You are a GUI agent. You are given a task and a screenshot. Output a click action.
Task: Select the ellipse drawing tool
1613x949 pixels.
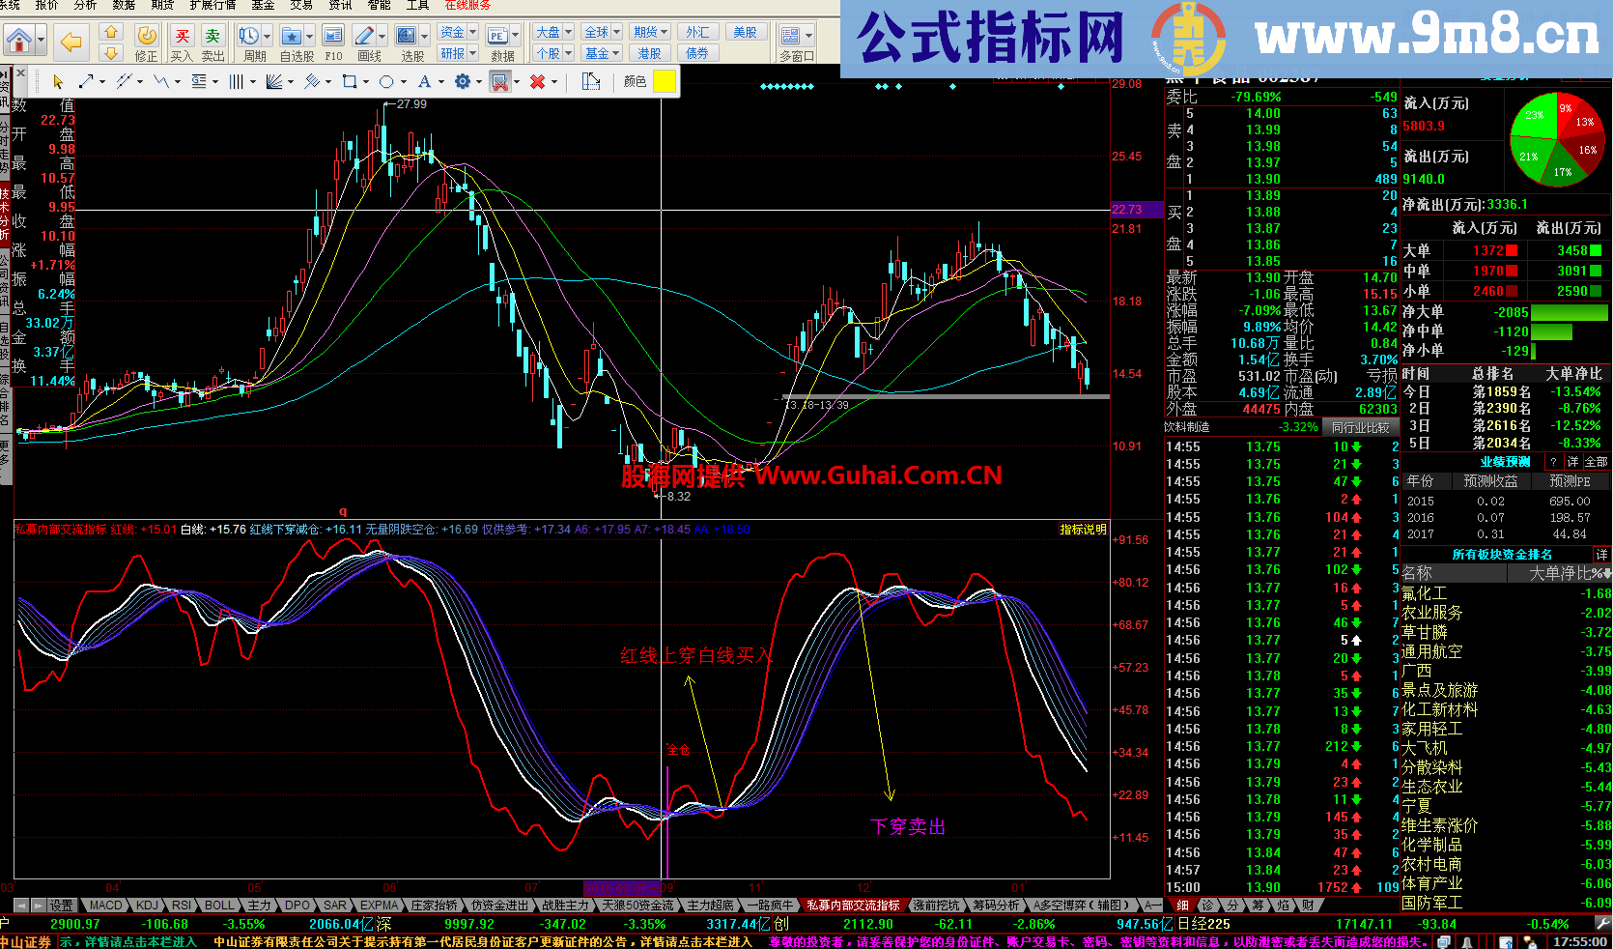tap(386, 82)
